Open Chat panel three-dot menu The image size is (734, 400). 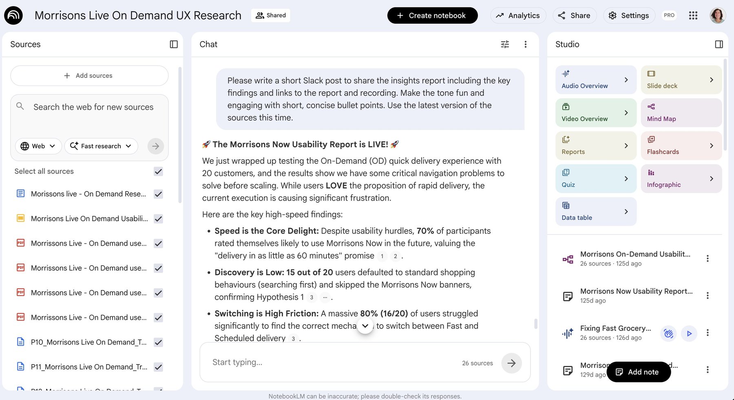(525, 44)
